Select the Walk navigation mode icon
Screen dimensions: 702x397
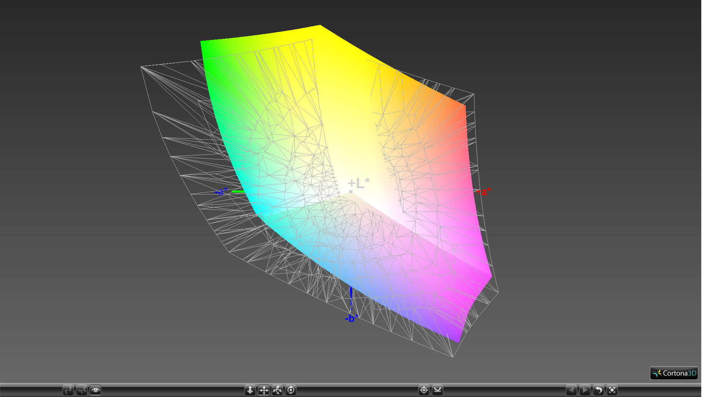tap(68, 390)
